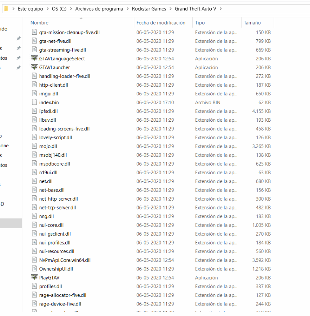This screenshot has width=310, height=316.
Task: Select the rage-allocator-five.dll file name
Action: point(63,295)
